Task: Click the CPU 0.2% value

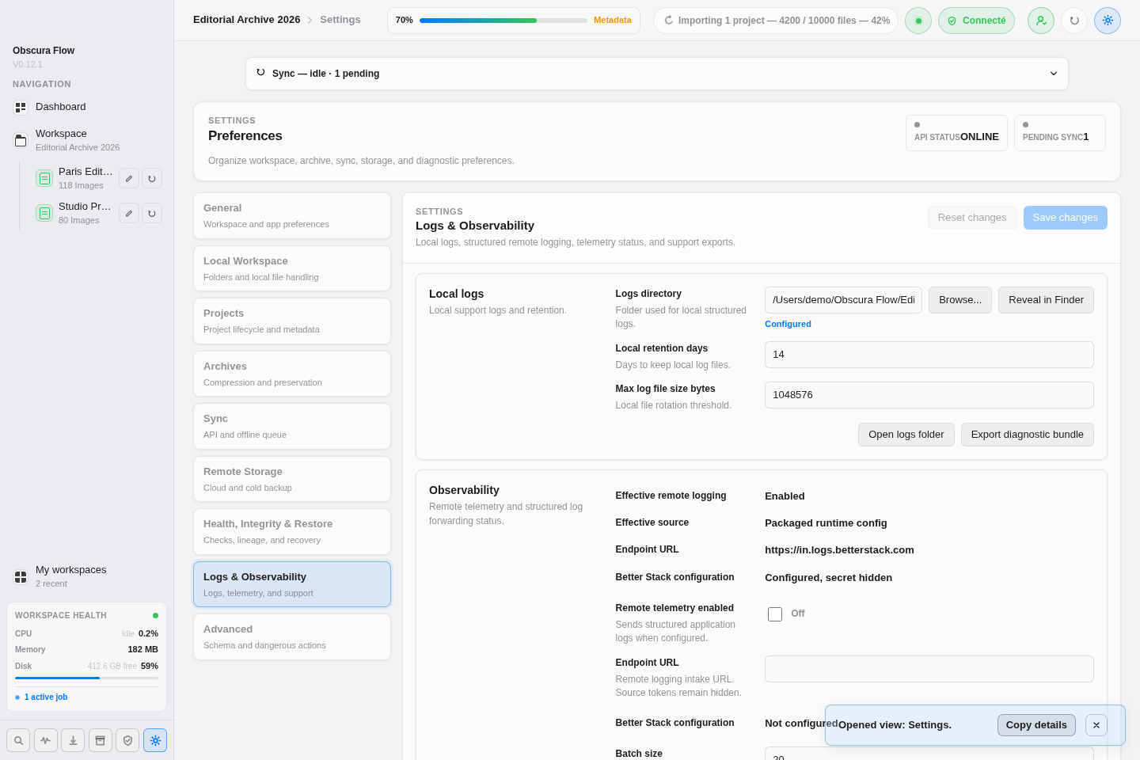Action: (x=148, y=633)
